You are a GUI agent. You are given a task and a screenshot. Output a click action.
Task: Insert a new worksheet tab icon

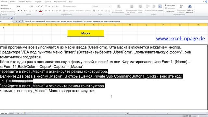tap(25, 113)
